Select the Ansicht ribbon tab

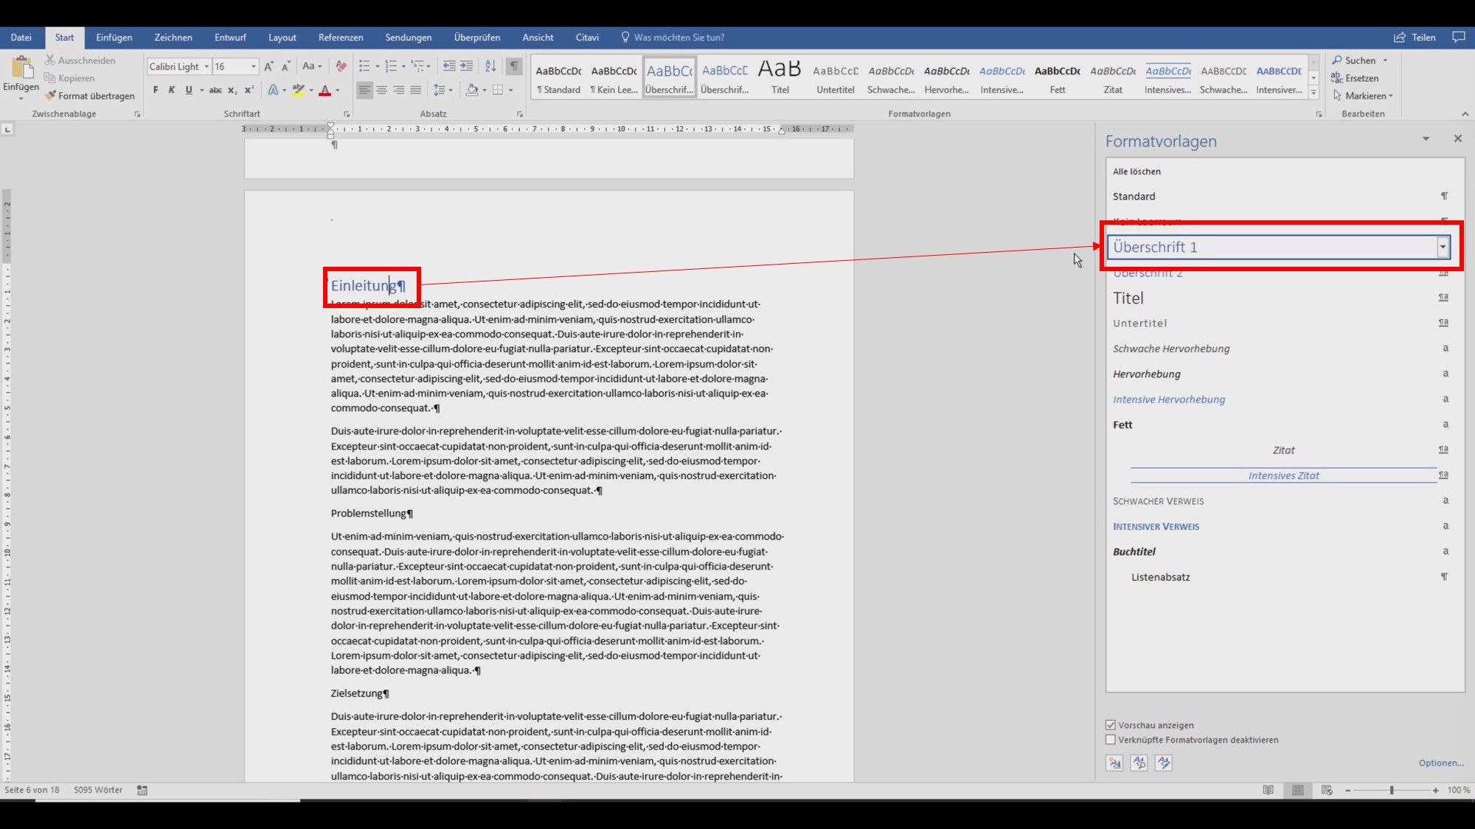[x=537, y=38]
